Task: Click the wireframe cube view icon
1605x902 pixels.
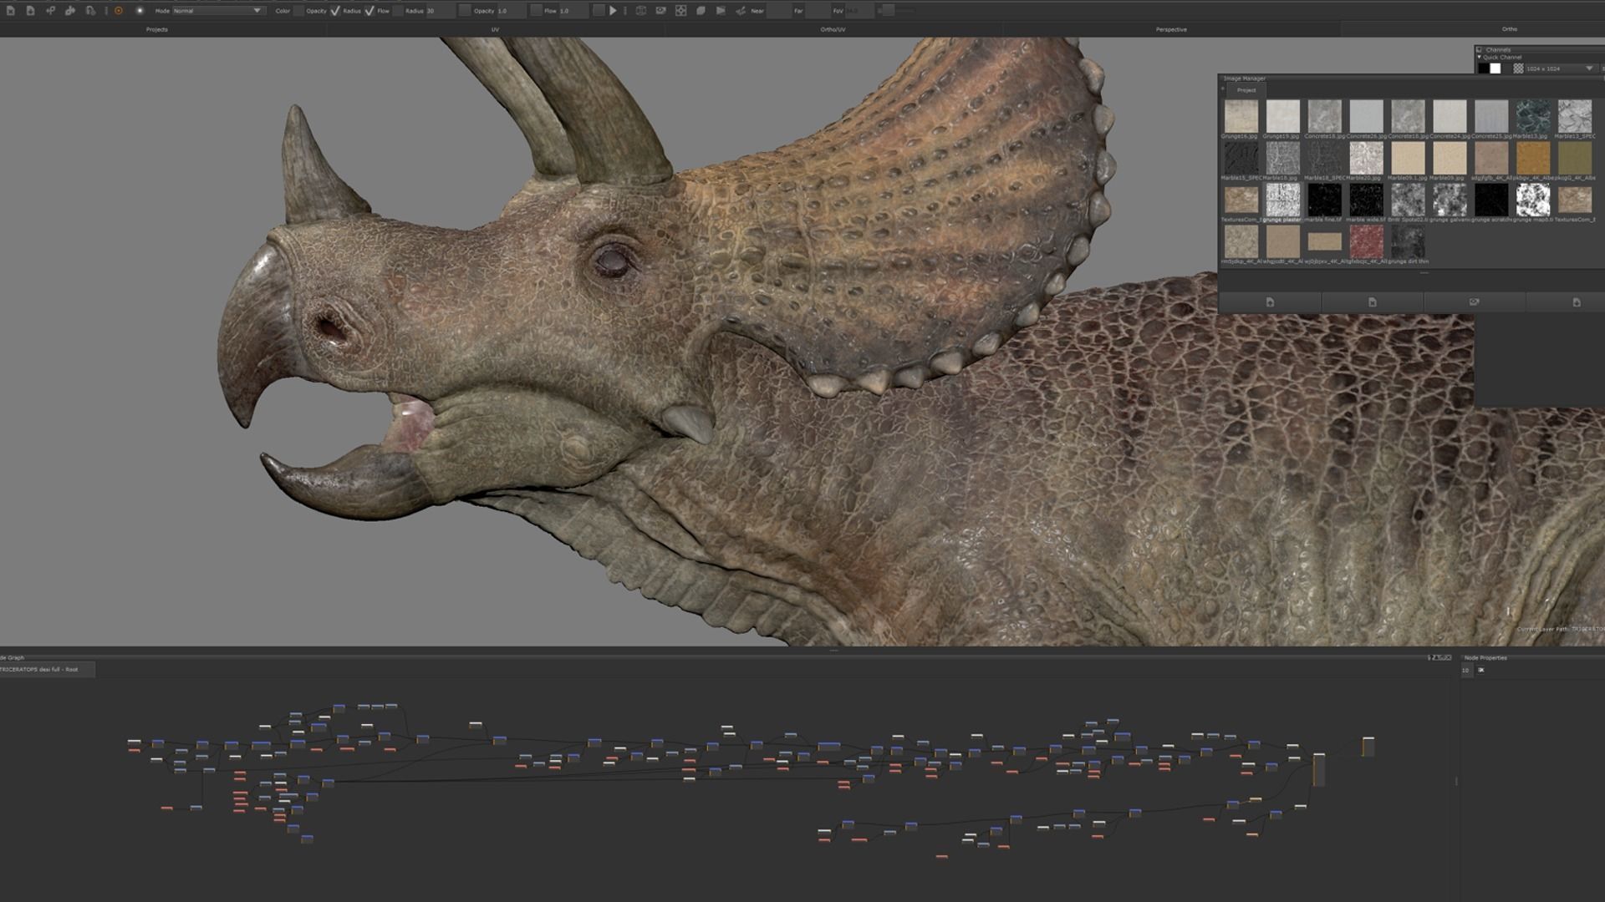Action: pos(641,11)
